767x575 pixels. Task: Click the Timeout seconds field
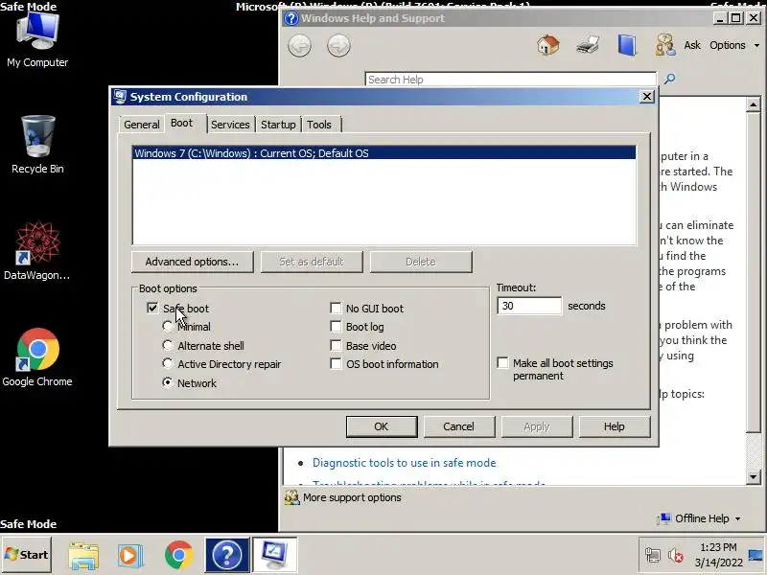pyautogui.click(x=529, y=306)
